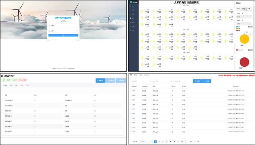The width and height of the screenshot is (255, 145).
Task: Select page 2 in the list pagination
Action: (x=159, y=141)
